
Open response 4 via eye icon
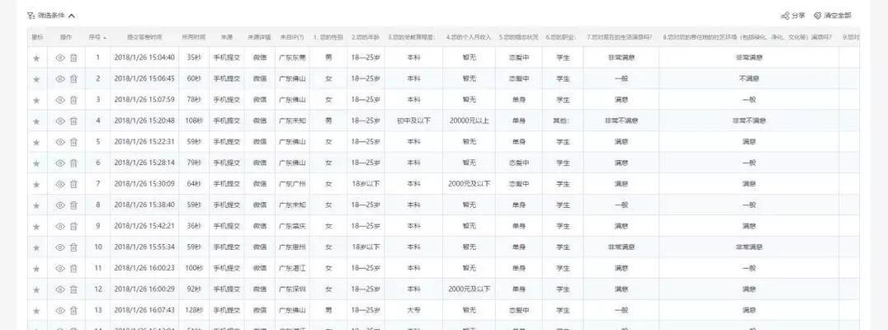point(60,121)
